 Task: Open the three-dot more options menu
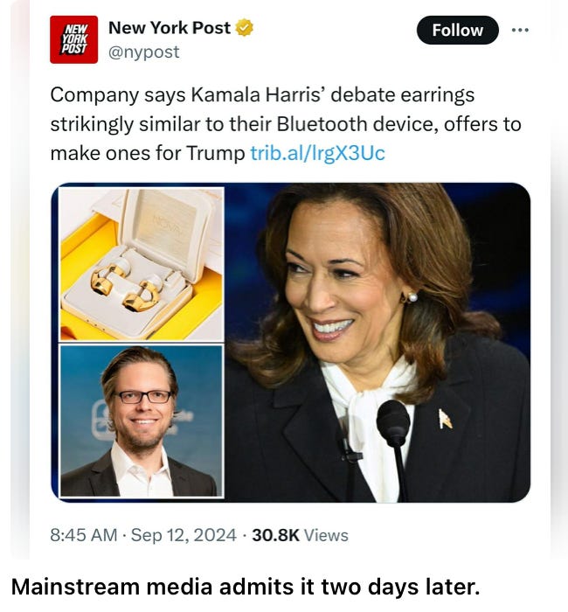(520, 30)
